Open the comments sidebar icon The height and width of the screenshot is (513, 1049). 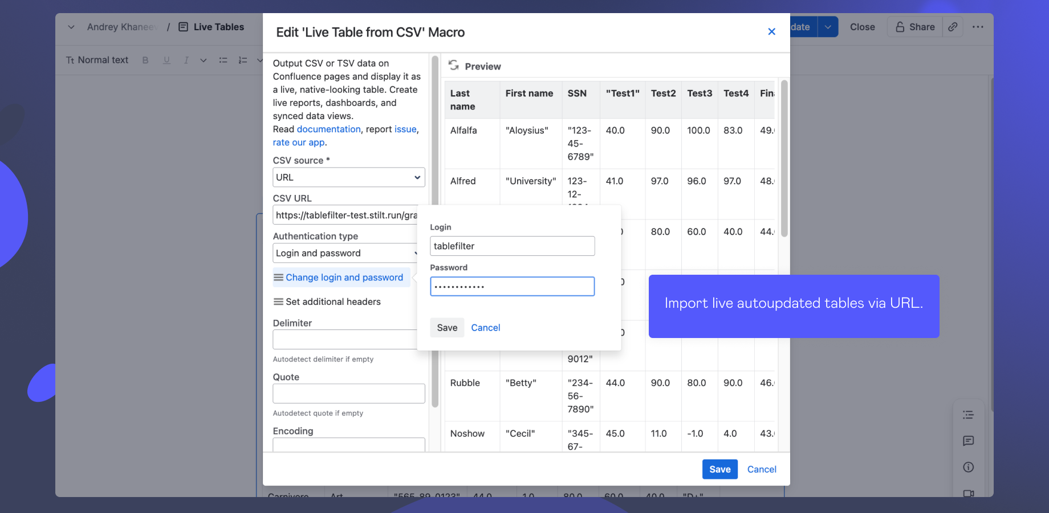(968, 441)
